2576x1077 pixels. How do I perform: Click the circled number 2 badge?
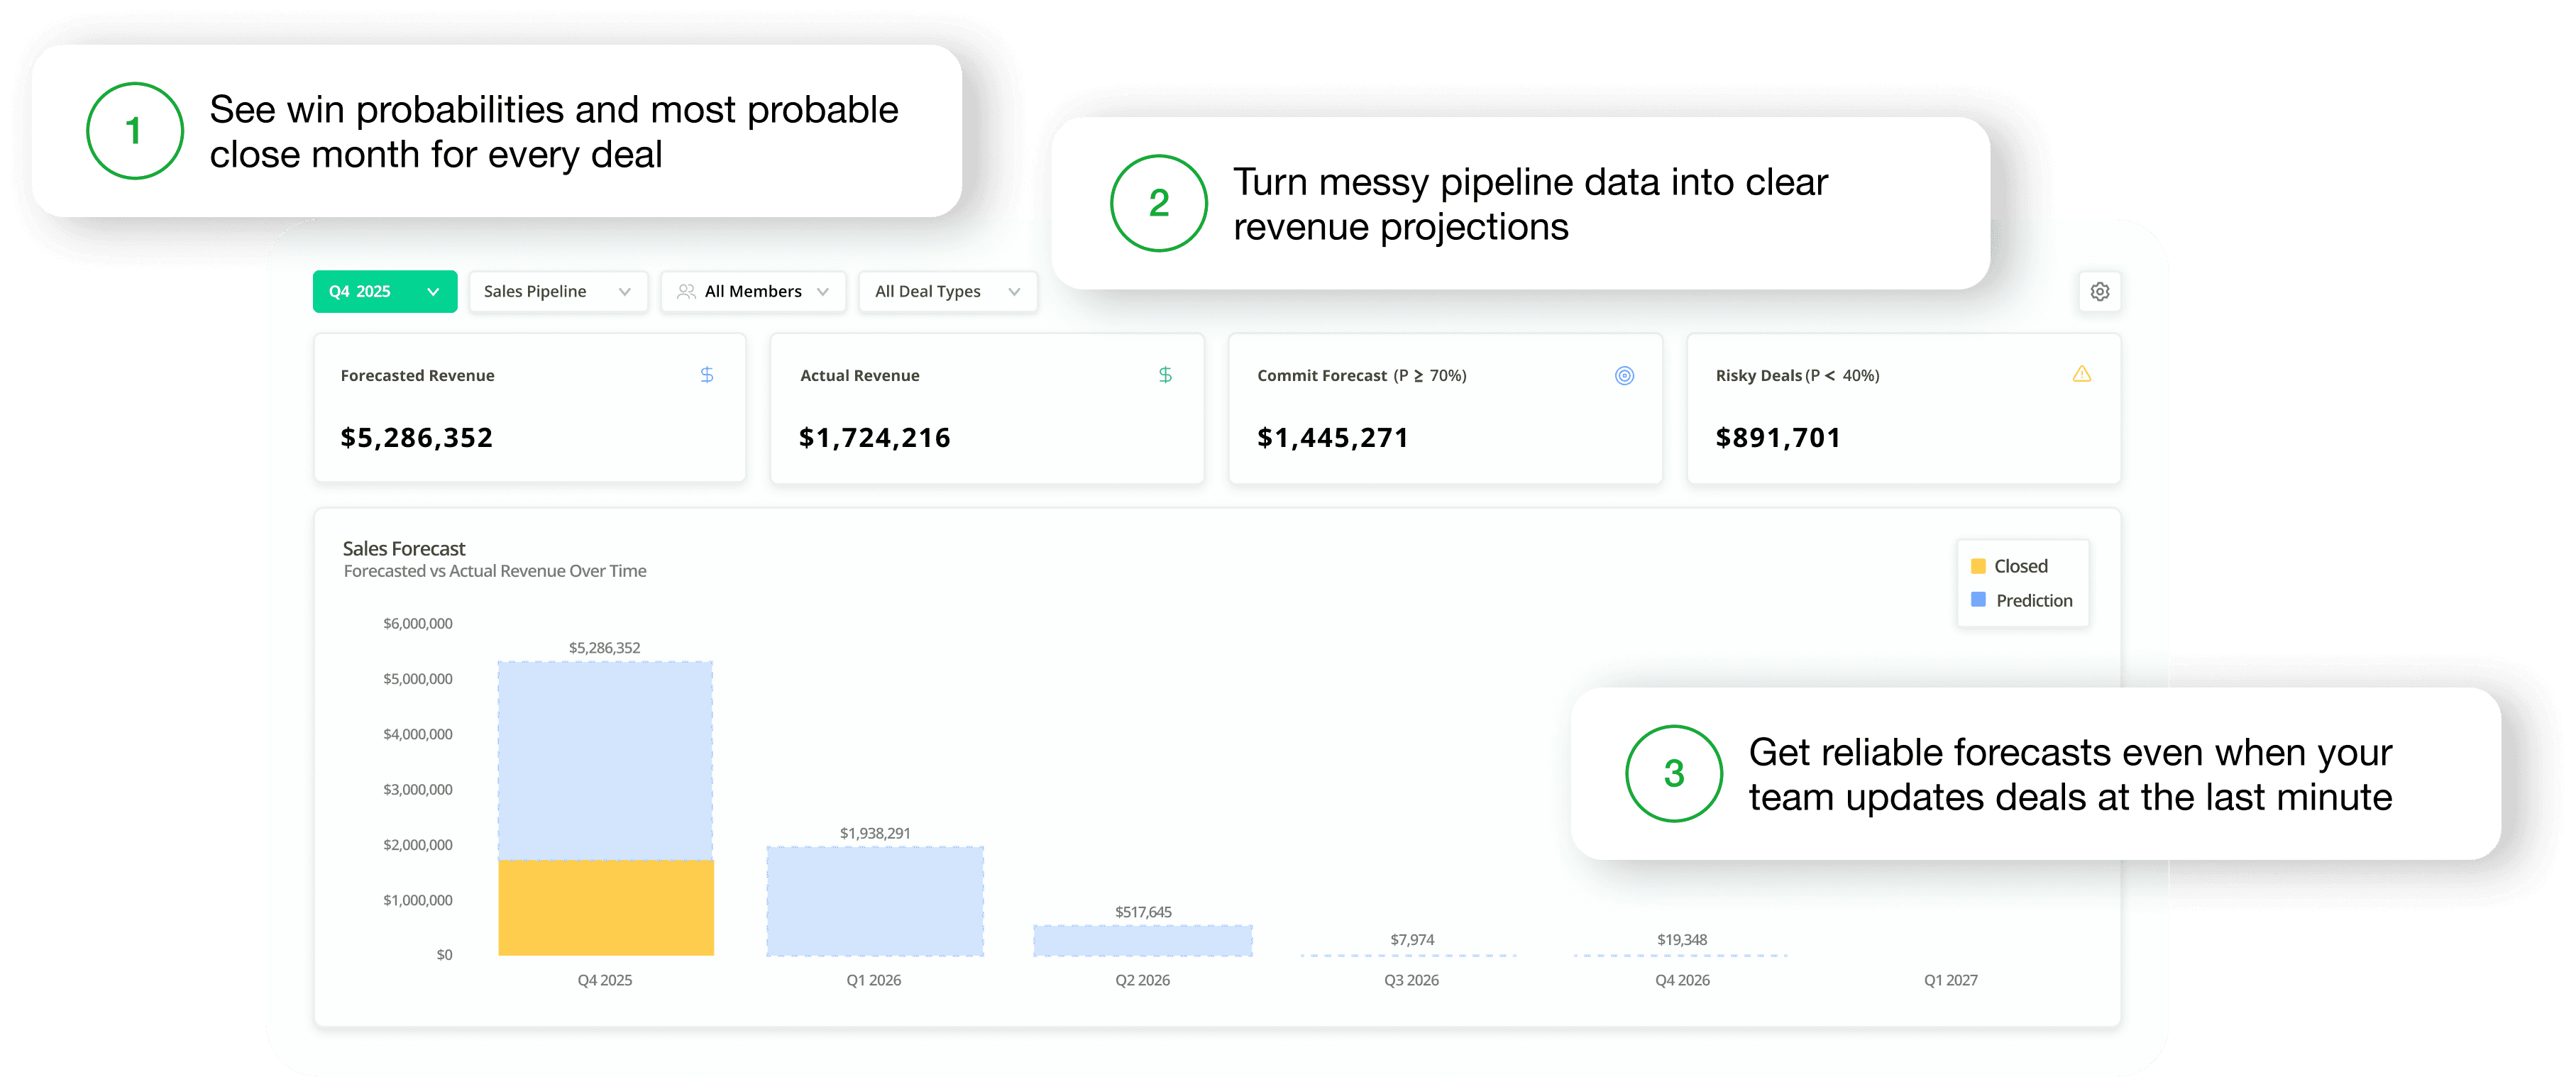point(1158,203)
